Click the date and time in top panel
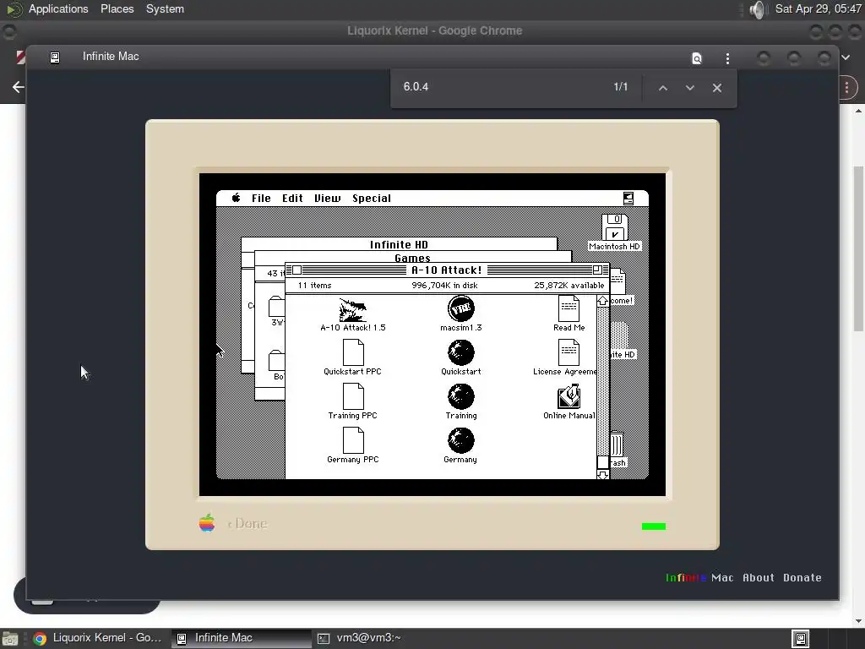Viewport: 865px width, 649px height. (818, 8)
